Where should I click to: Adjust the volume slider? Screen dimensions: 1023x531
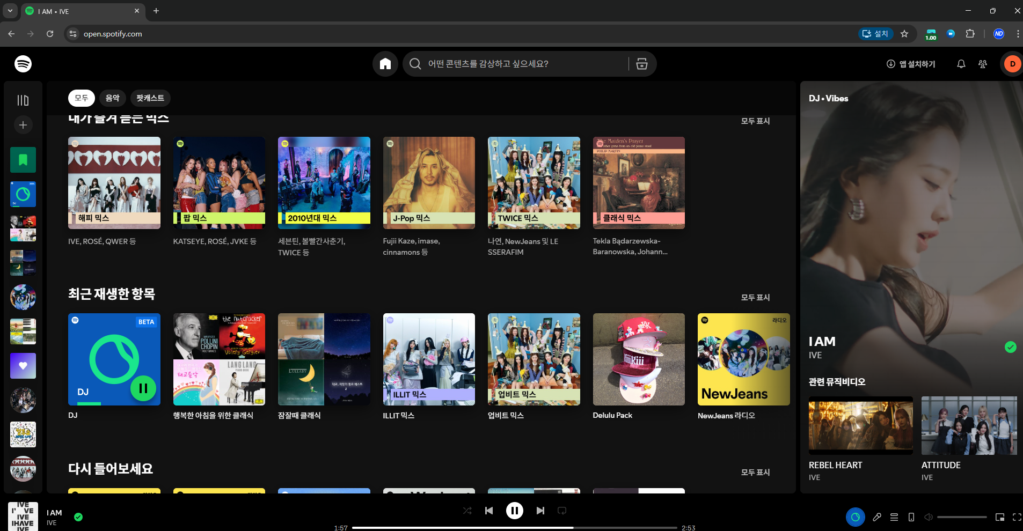962,517
